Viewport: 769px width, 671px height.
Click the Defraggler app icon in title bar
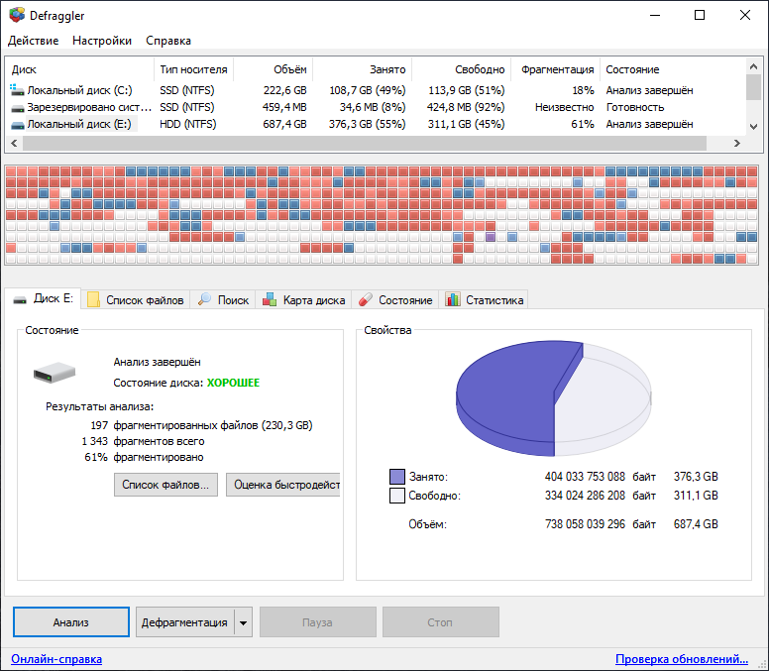click(17, 15)
